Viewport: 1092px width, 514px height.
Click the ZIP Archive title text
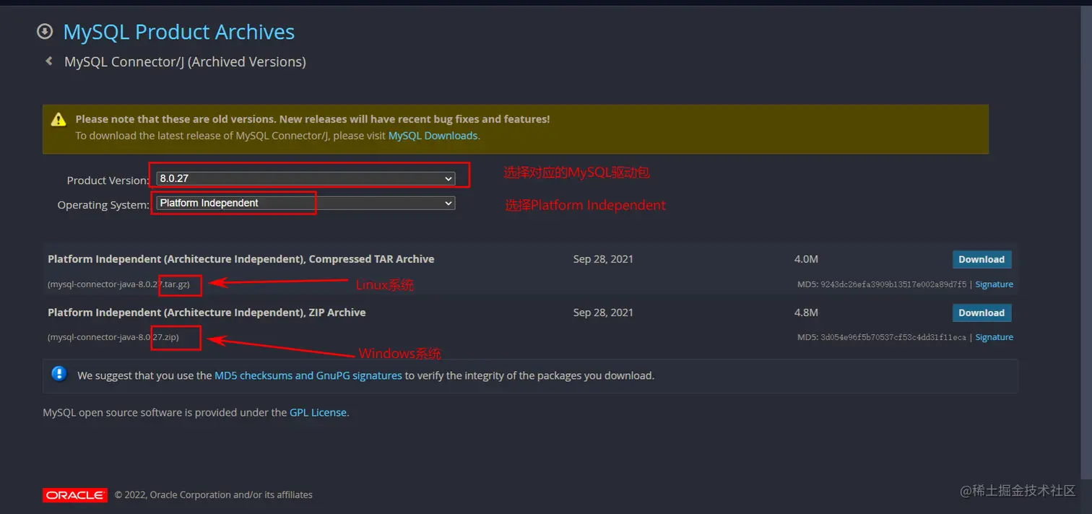(x=207, y=313)
